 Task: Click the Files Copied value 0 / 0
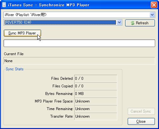tap(96, 86)
